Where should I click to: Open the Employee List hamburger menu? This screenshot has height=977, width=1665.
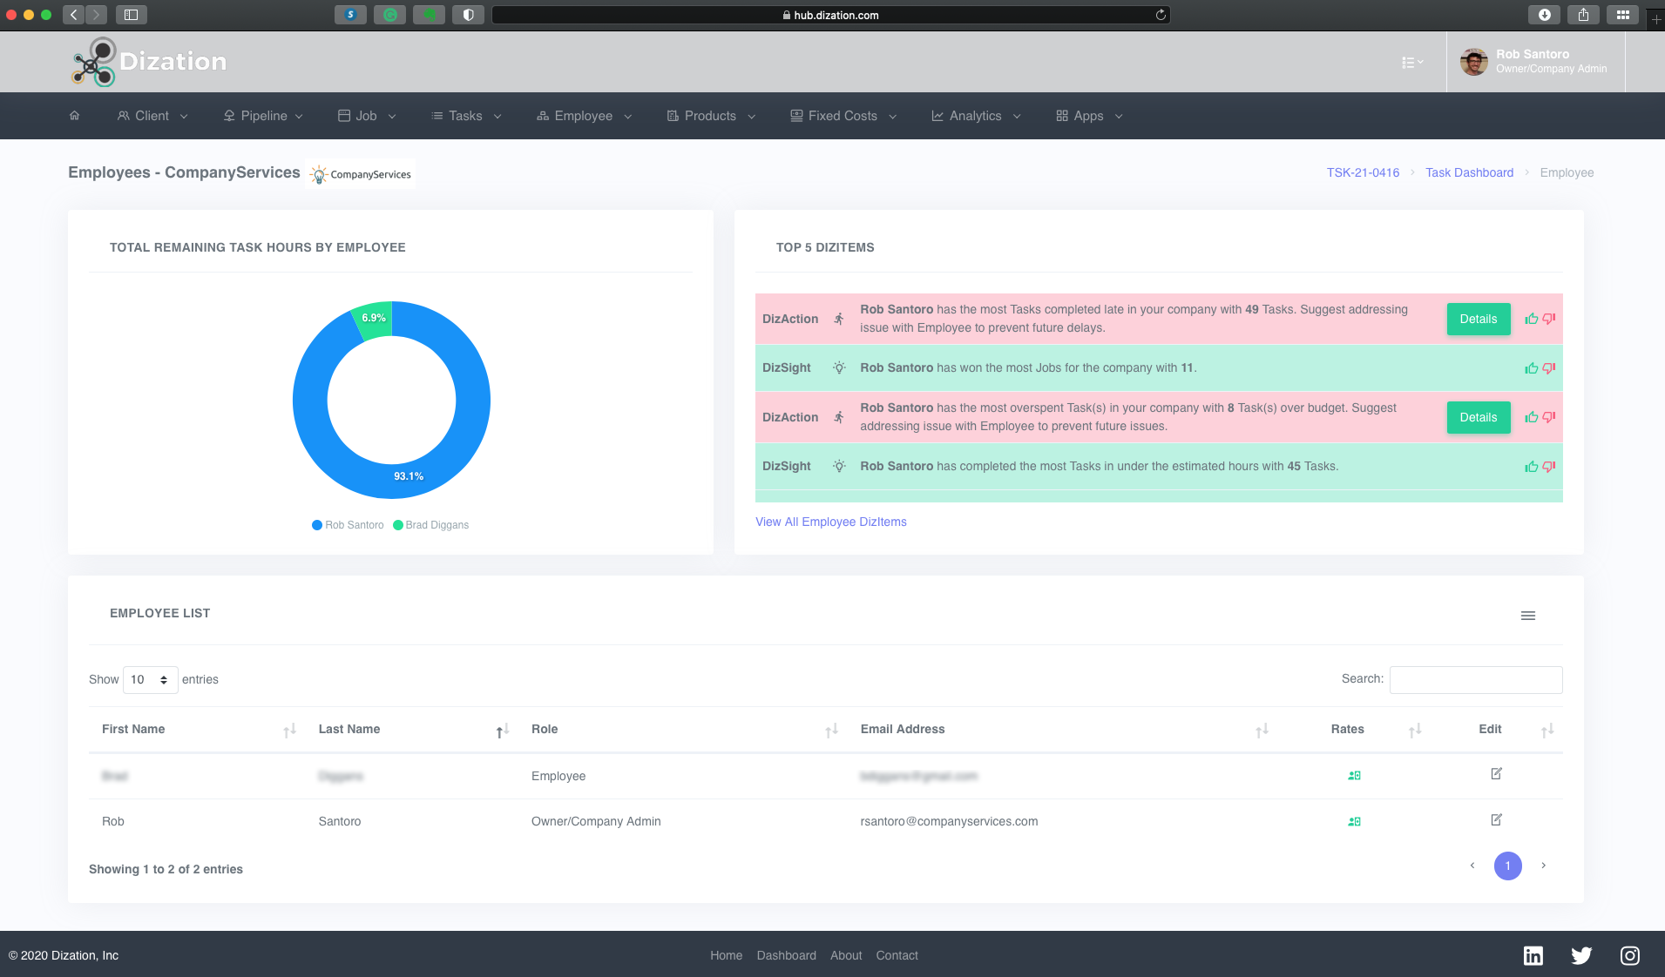point(1528,616)
